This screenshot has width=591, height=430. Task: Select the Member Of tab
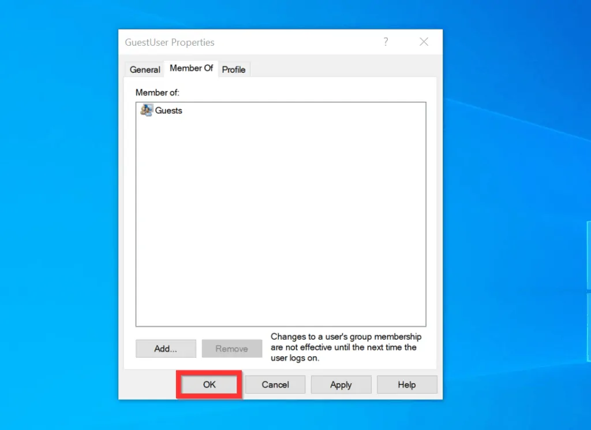[x=191, y=68]
